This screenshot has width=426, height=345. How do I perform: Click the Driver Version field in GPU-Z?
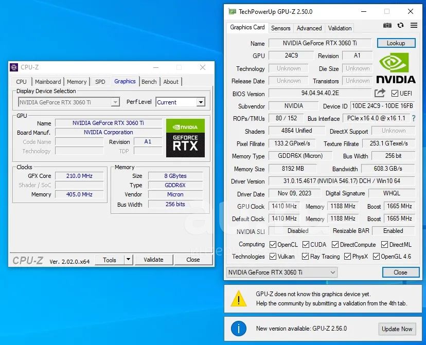tap(342, 181)
